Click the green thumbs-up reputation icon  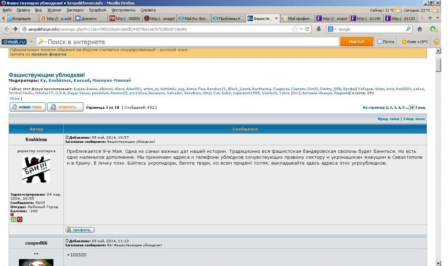(13, 219)
